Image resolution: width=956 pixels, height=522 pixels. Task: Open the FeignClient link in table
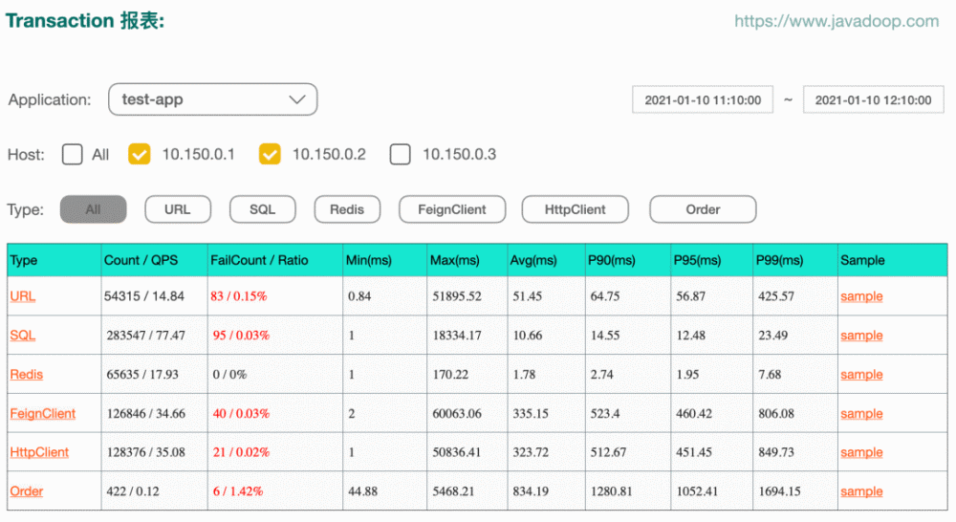[x=43, y=413]
